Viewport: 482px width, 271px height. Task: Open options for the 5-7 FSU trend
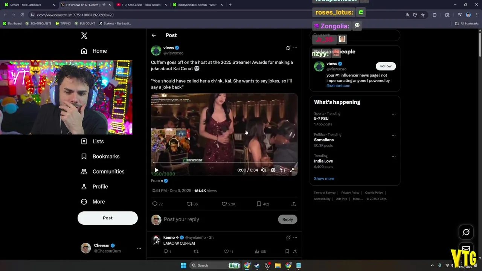pos(394,114)
